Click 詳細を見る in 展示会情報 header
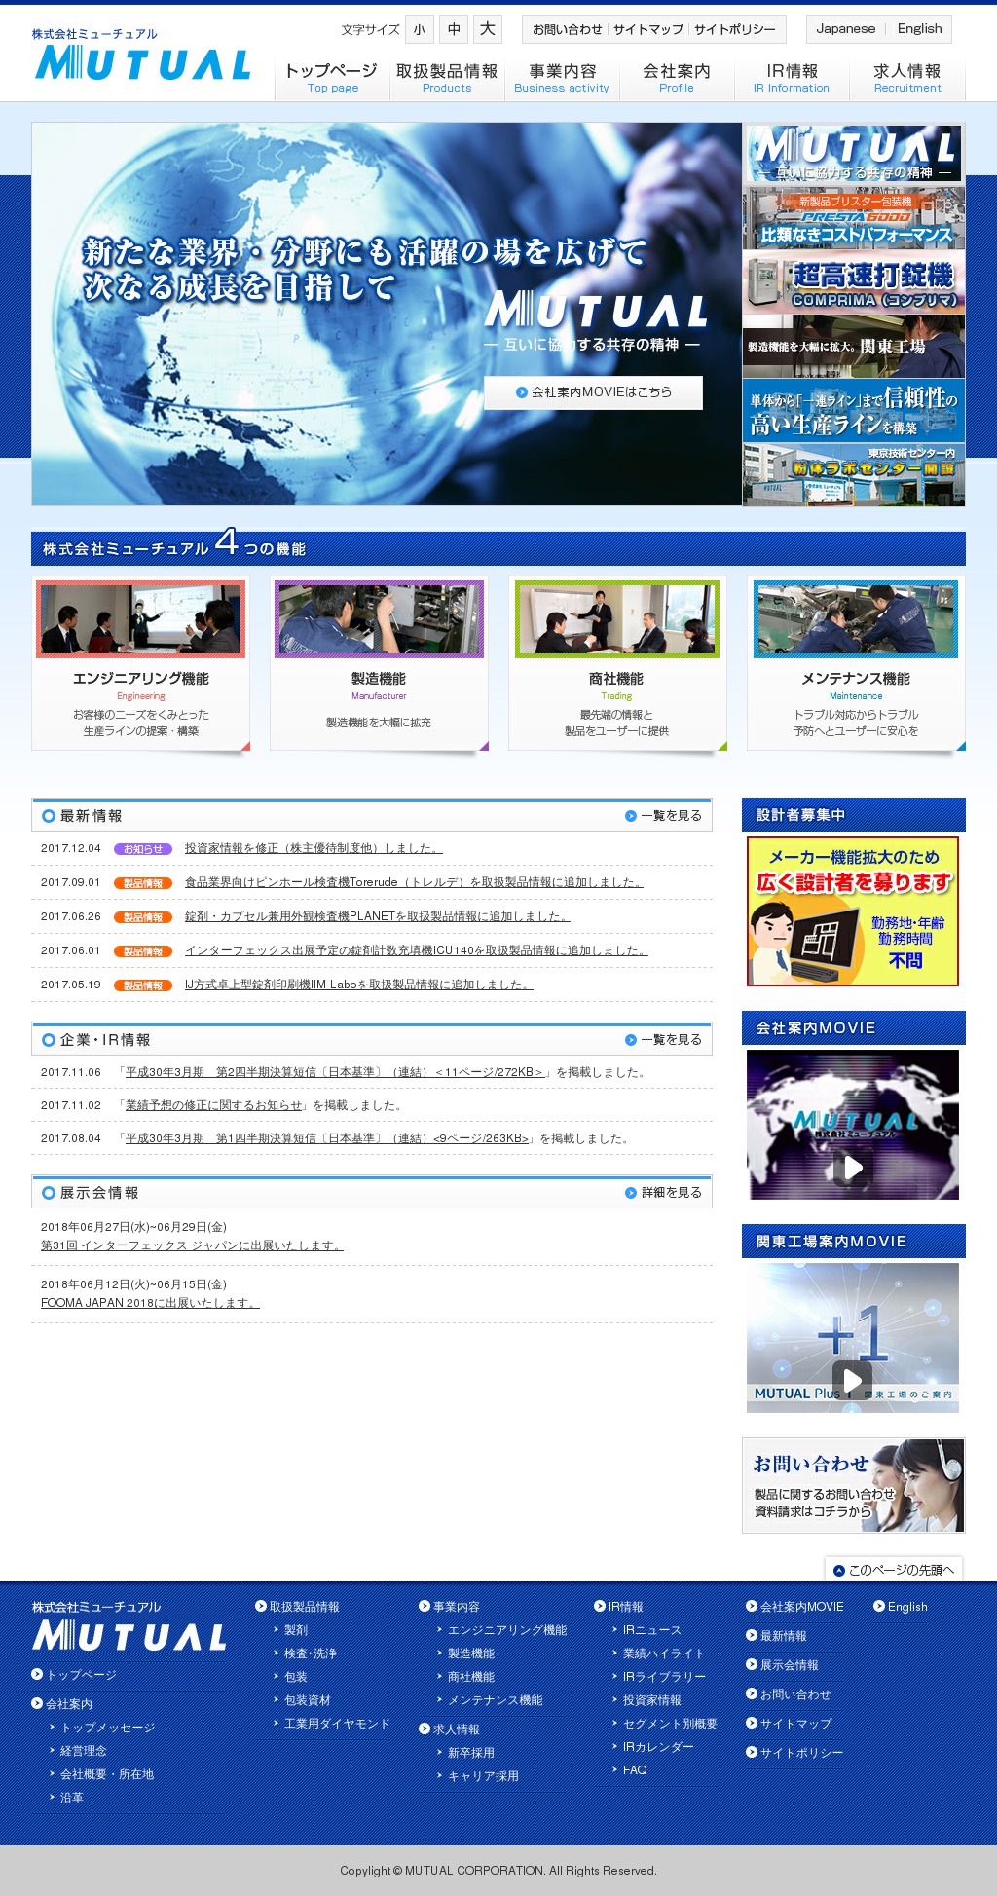The width and height of the screenshot is (997, 1896). click(663, 1193)
